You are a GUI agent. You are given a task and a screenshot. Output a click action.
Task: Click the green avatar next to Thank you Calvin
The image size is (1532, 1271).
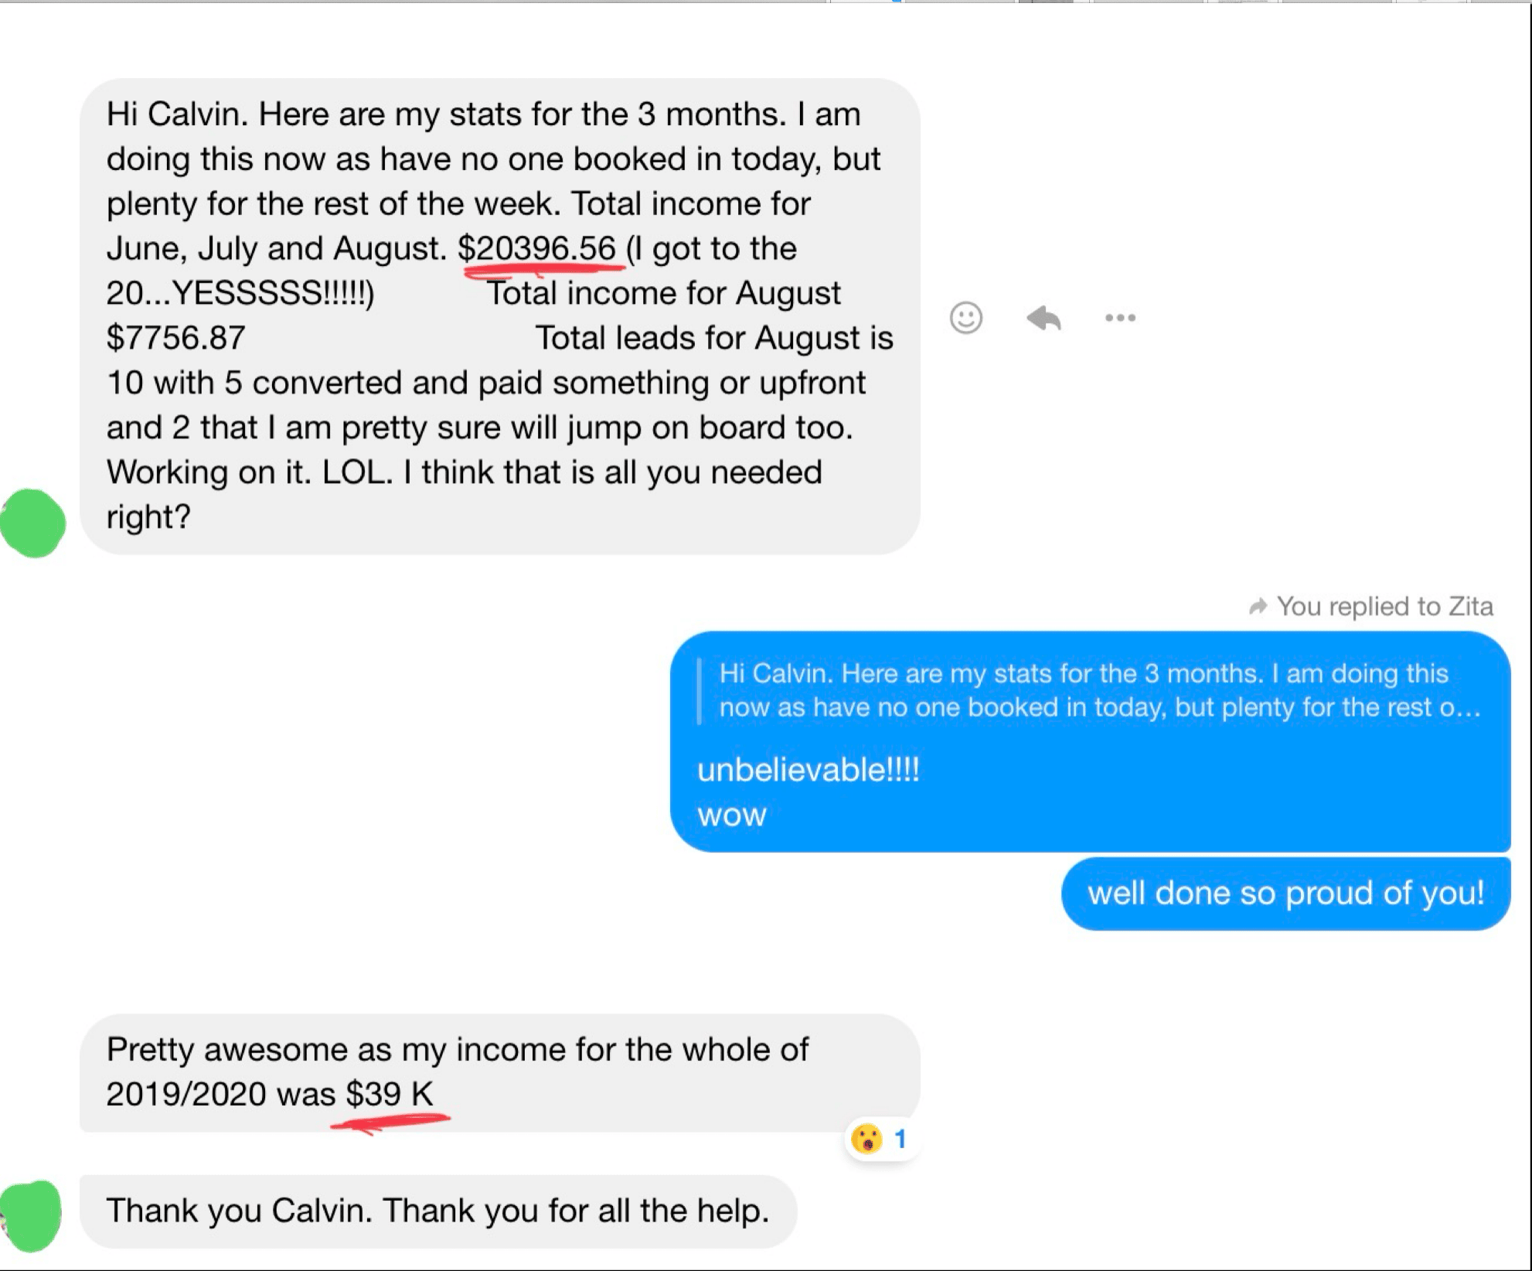[x=32, y=1215]
